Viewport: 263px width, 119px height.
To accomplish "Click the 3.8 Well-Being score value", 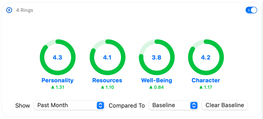I will [x=157, y=58].
